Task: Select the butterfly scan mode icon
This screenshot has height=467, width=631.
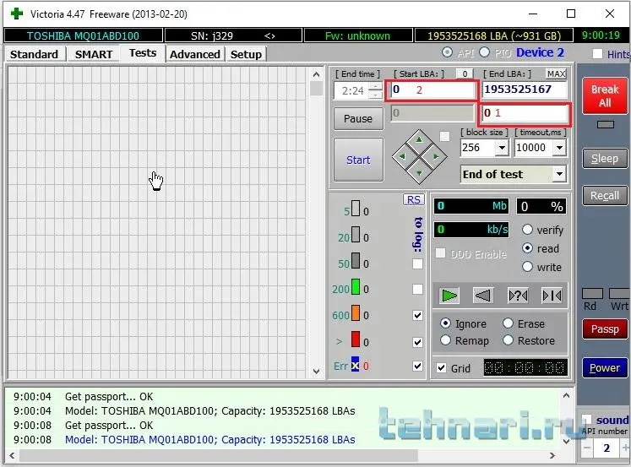Action: (552, 295)
